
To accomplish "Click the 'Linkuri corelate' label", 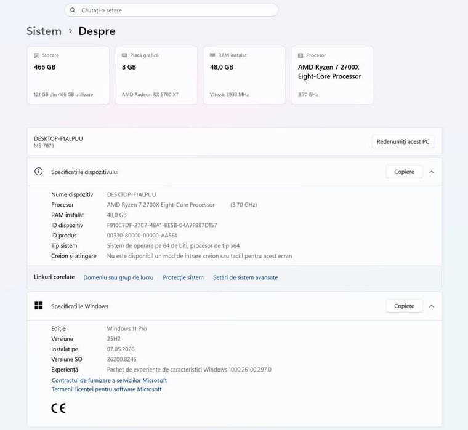I will tap(54, 277).
